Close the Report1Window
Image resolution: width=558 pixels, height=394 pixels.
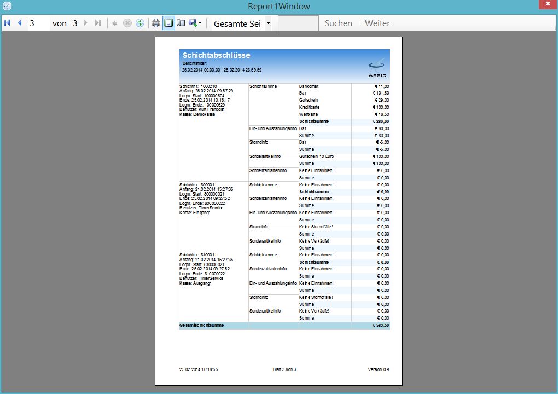(545, 5)
